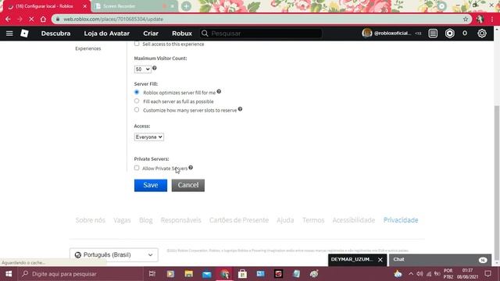Show help for Roblox optimizes server fill
The height and width of the screenshot is (281, 500).
pos(219,91)
